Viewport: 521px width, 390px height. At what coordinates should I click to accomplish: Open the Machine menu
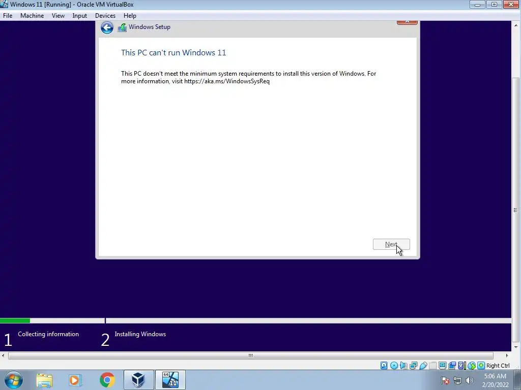[x=32, y=16]
